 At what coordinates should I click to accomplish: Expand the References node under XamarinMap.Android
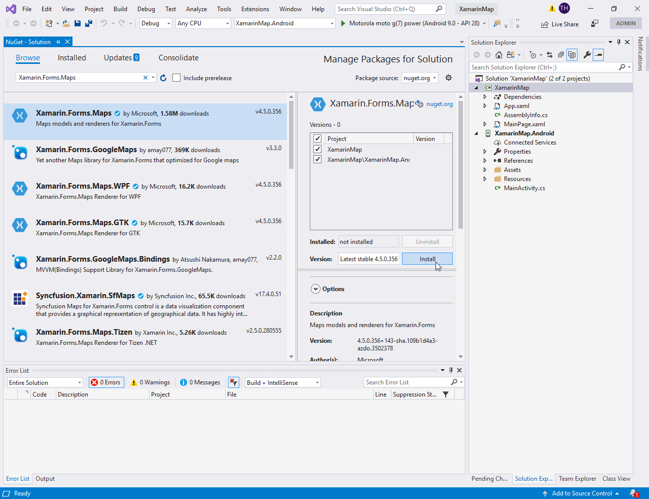[485, 160]
